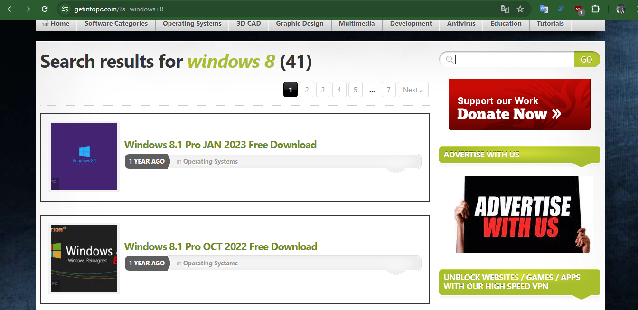Screen dimensions: 638x310
Task: Click the translate page icon in address bar
Action: pyautogui.click(x=505, y=9)
